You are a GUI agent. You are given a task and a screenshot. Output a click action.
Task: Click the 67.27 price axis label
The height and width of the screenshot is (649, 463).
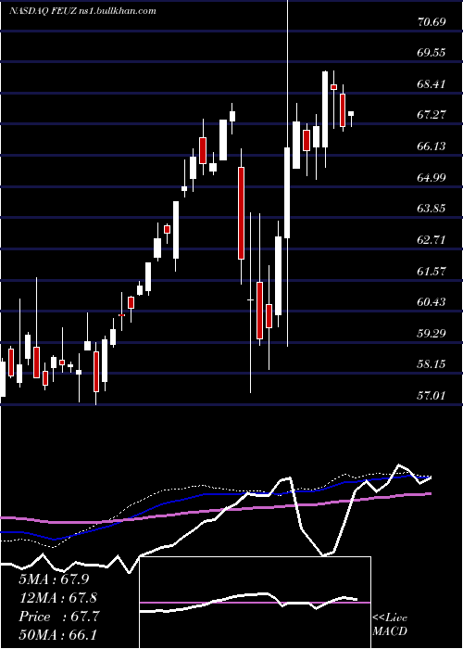point(432,115)
